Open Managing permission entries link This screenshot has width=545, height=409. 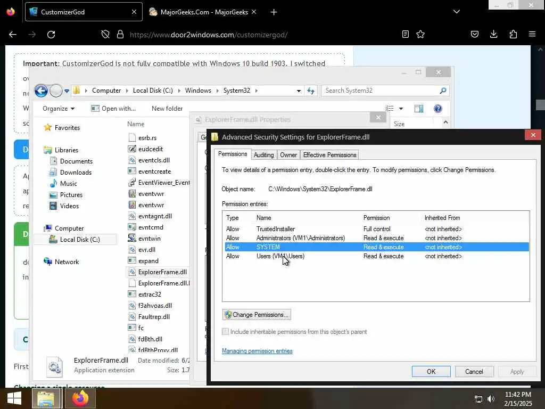(x=257, y=351)
